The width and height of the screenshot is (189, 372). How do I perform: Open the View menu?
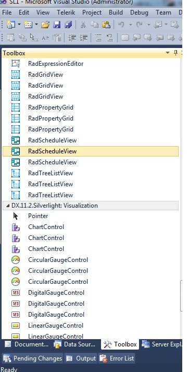point(43,13)
